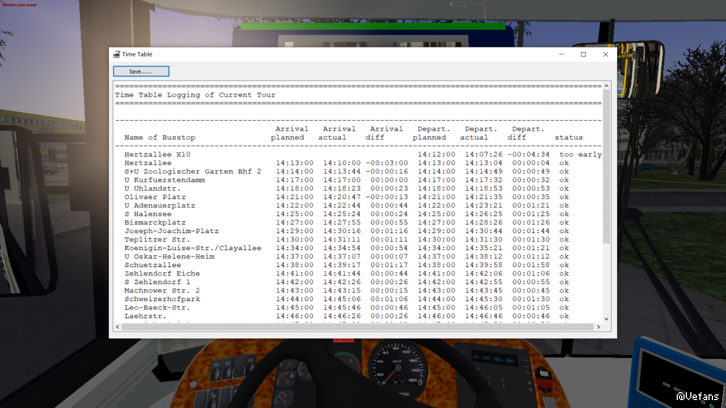The width and height of the screenshot is (726, 408).
Task: Click the 'Time Table Logging of Current Tour' heading
Action: click(x=195, y=95)
